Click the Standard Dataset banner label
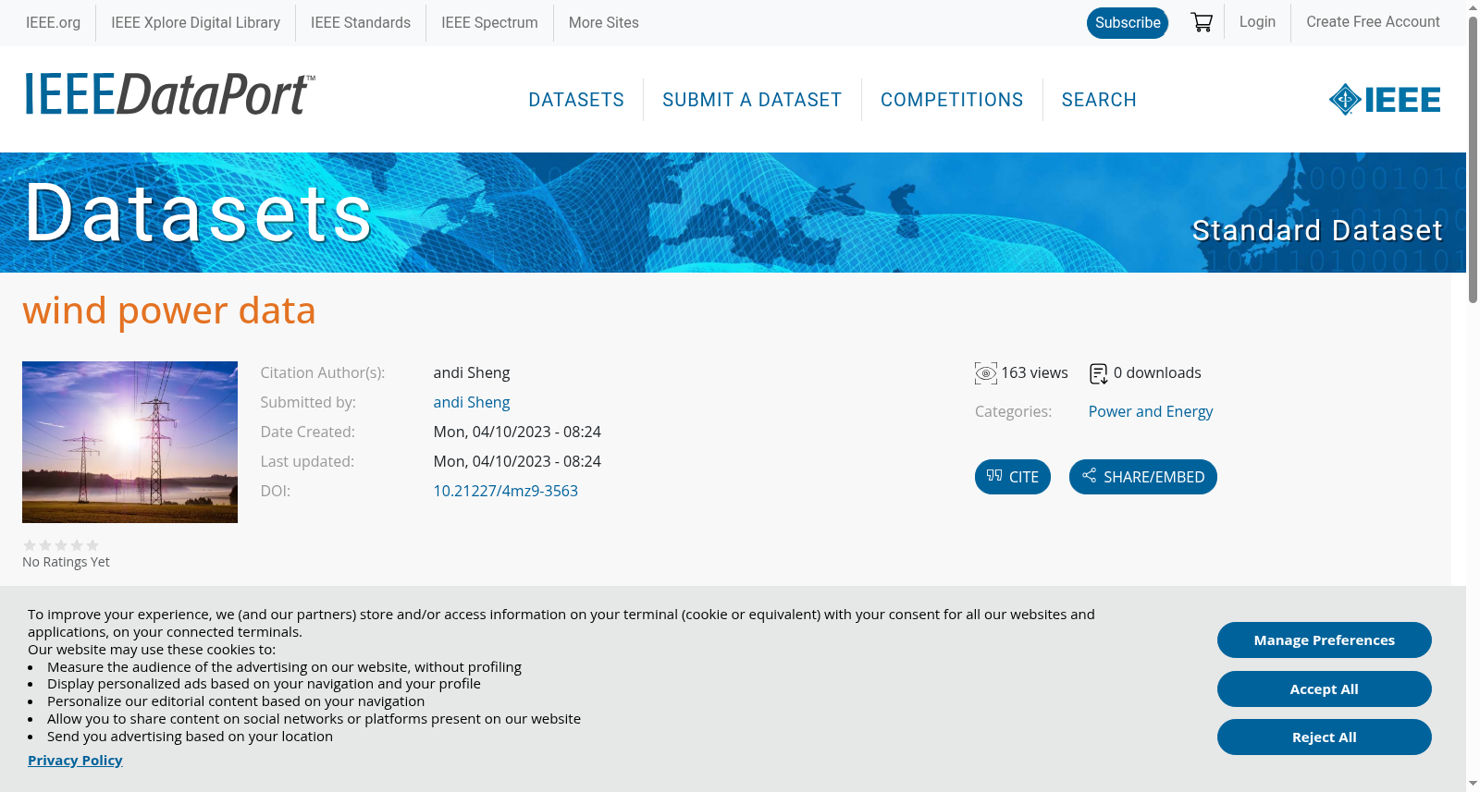Viewport: 1480px width, 792px height. pyautogui.click(x=1317, y=230)
